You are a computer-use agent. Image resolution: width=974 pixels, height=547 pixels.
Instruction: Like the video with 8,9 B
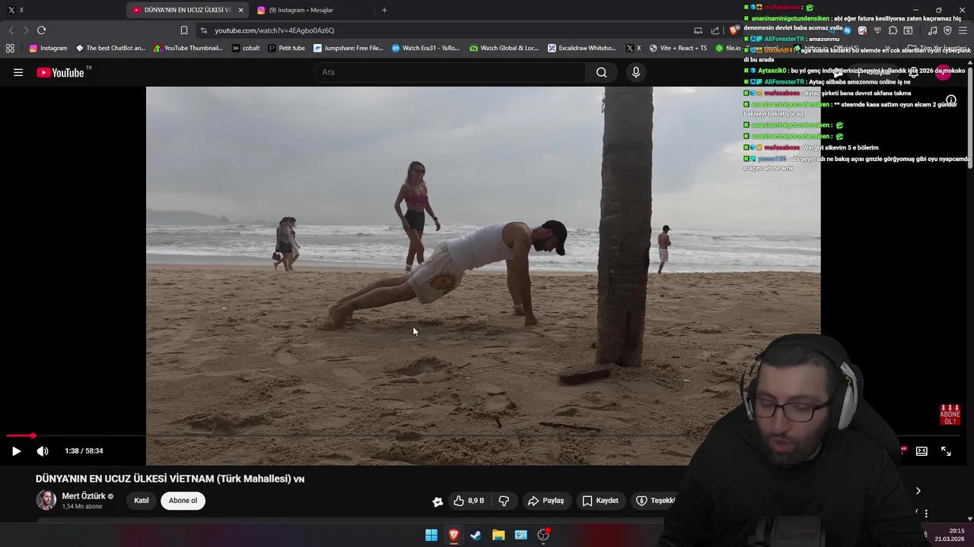[x=469, y=501]
